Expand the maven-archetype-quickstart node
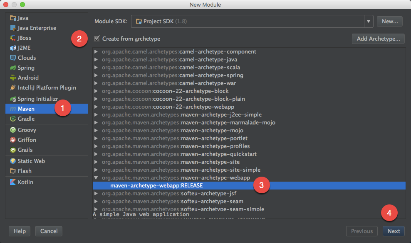This screenshot has width=411, height=243. pyautogui.click(x=96, y=154)
